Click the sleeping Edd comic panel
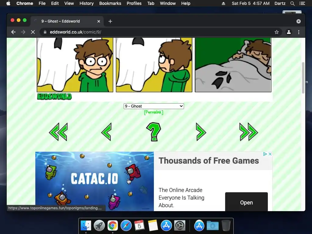Screen dimensions: 312x234 click(x=233, y=65)
